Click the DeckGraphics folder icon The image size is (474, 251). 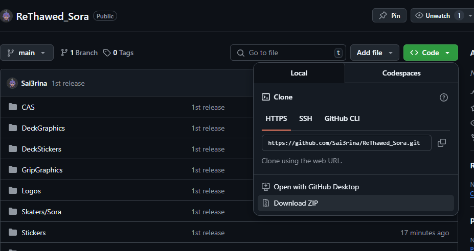[x=13, y=128]
